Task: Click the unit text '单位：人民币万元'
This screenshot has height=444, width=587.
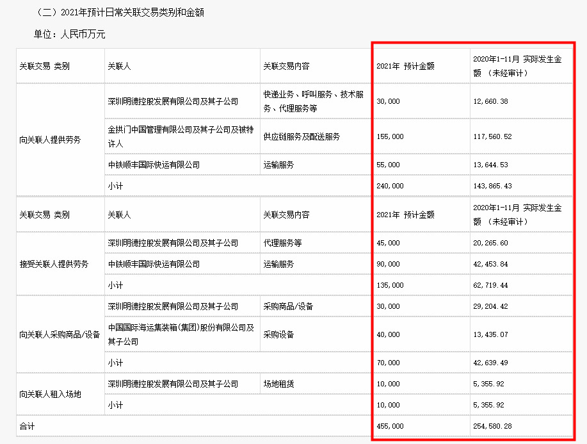Action: pyautogui.click(x=70, y=35)
